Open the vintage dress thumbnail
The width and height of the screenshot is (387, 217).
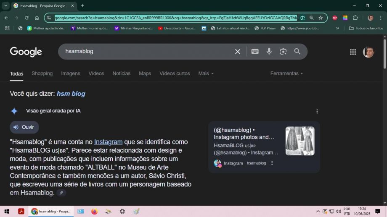coord(300,141)
